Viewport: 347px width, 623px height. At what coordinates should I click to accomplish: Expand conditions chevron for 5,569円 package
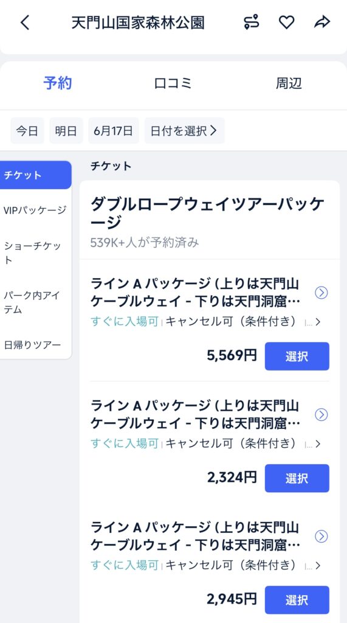click(x=317, y=321)
